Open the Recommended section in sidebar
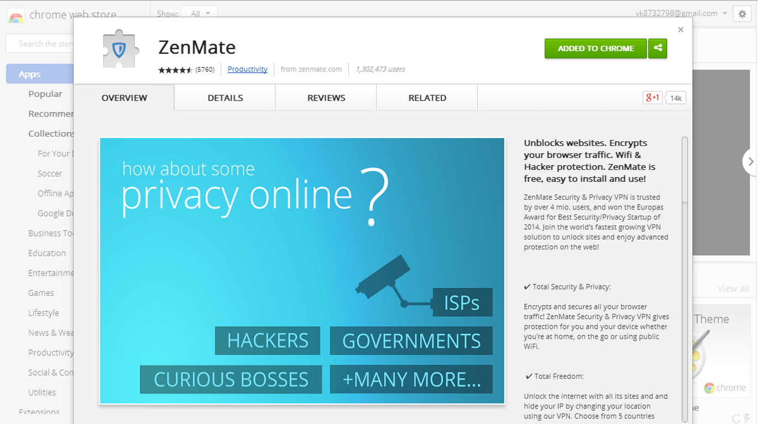 click(51, 114)
